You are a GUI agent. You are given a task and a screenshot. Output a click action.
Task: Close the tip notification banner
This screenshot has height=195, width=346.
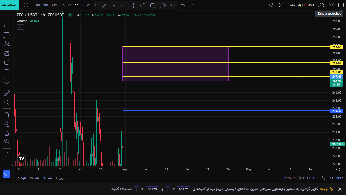(x=340, y=189)
